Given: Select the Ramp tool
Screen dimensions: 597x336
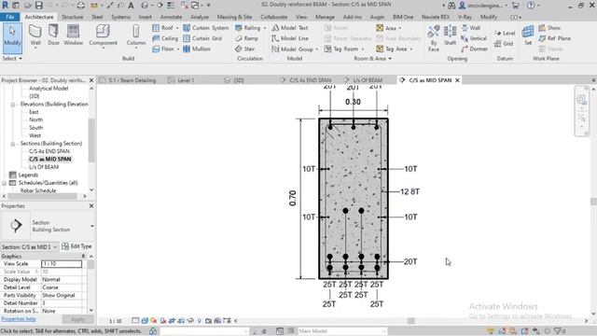Looking at the screenshot, I should pos(246,38).
